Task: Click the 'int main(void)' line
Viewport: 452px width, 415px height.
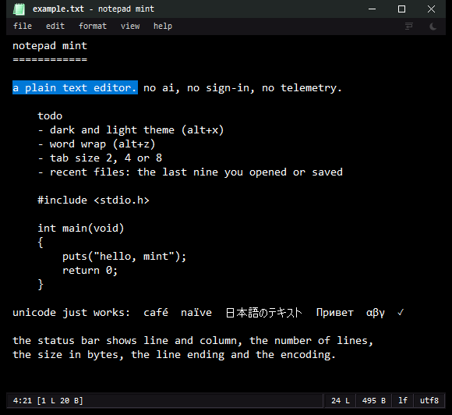Action: [x=81, y=229]
